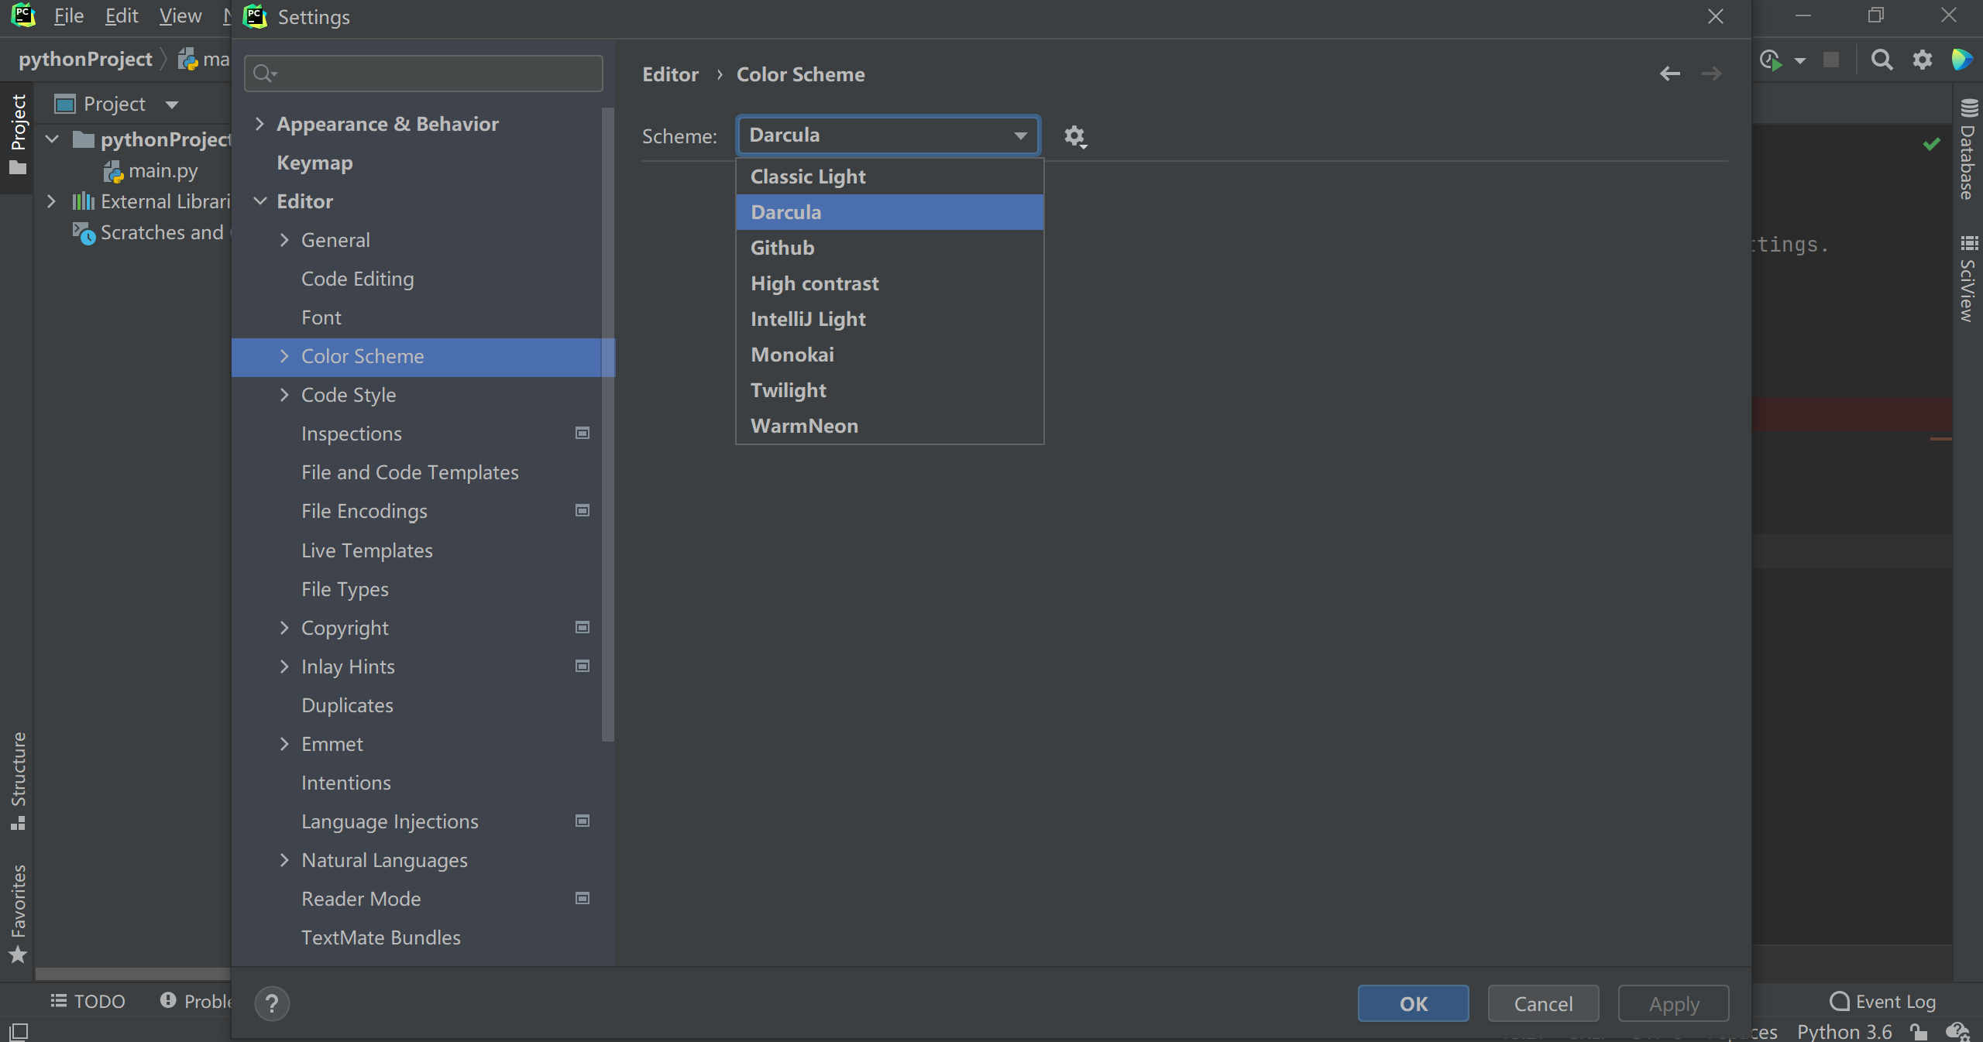Open the help question mark button
The width and height of the screenshot is (1983, 1042).
pos(272,1003)
